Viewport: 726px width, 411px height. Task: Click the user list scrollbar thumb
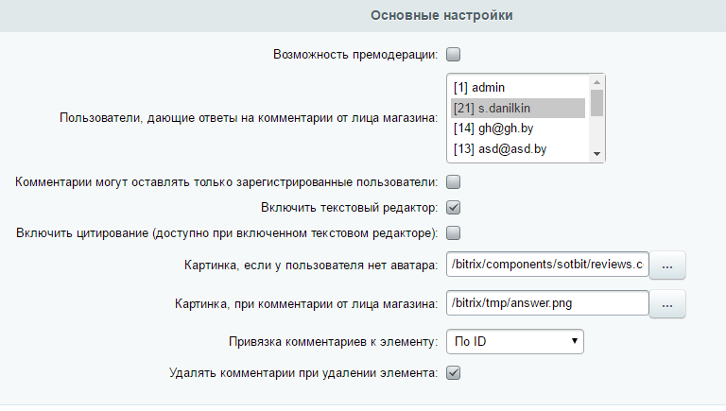(x=596, y=103)
